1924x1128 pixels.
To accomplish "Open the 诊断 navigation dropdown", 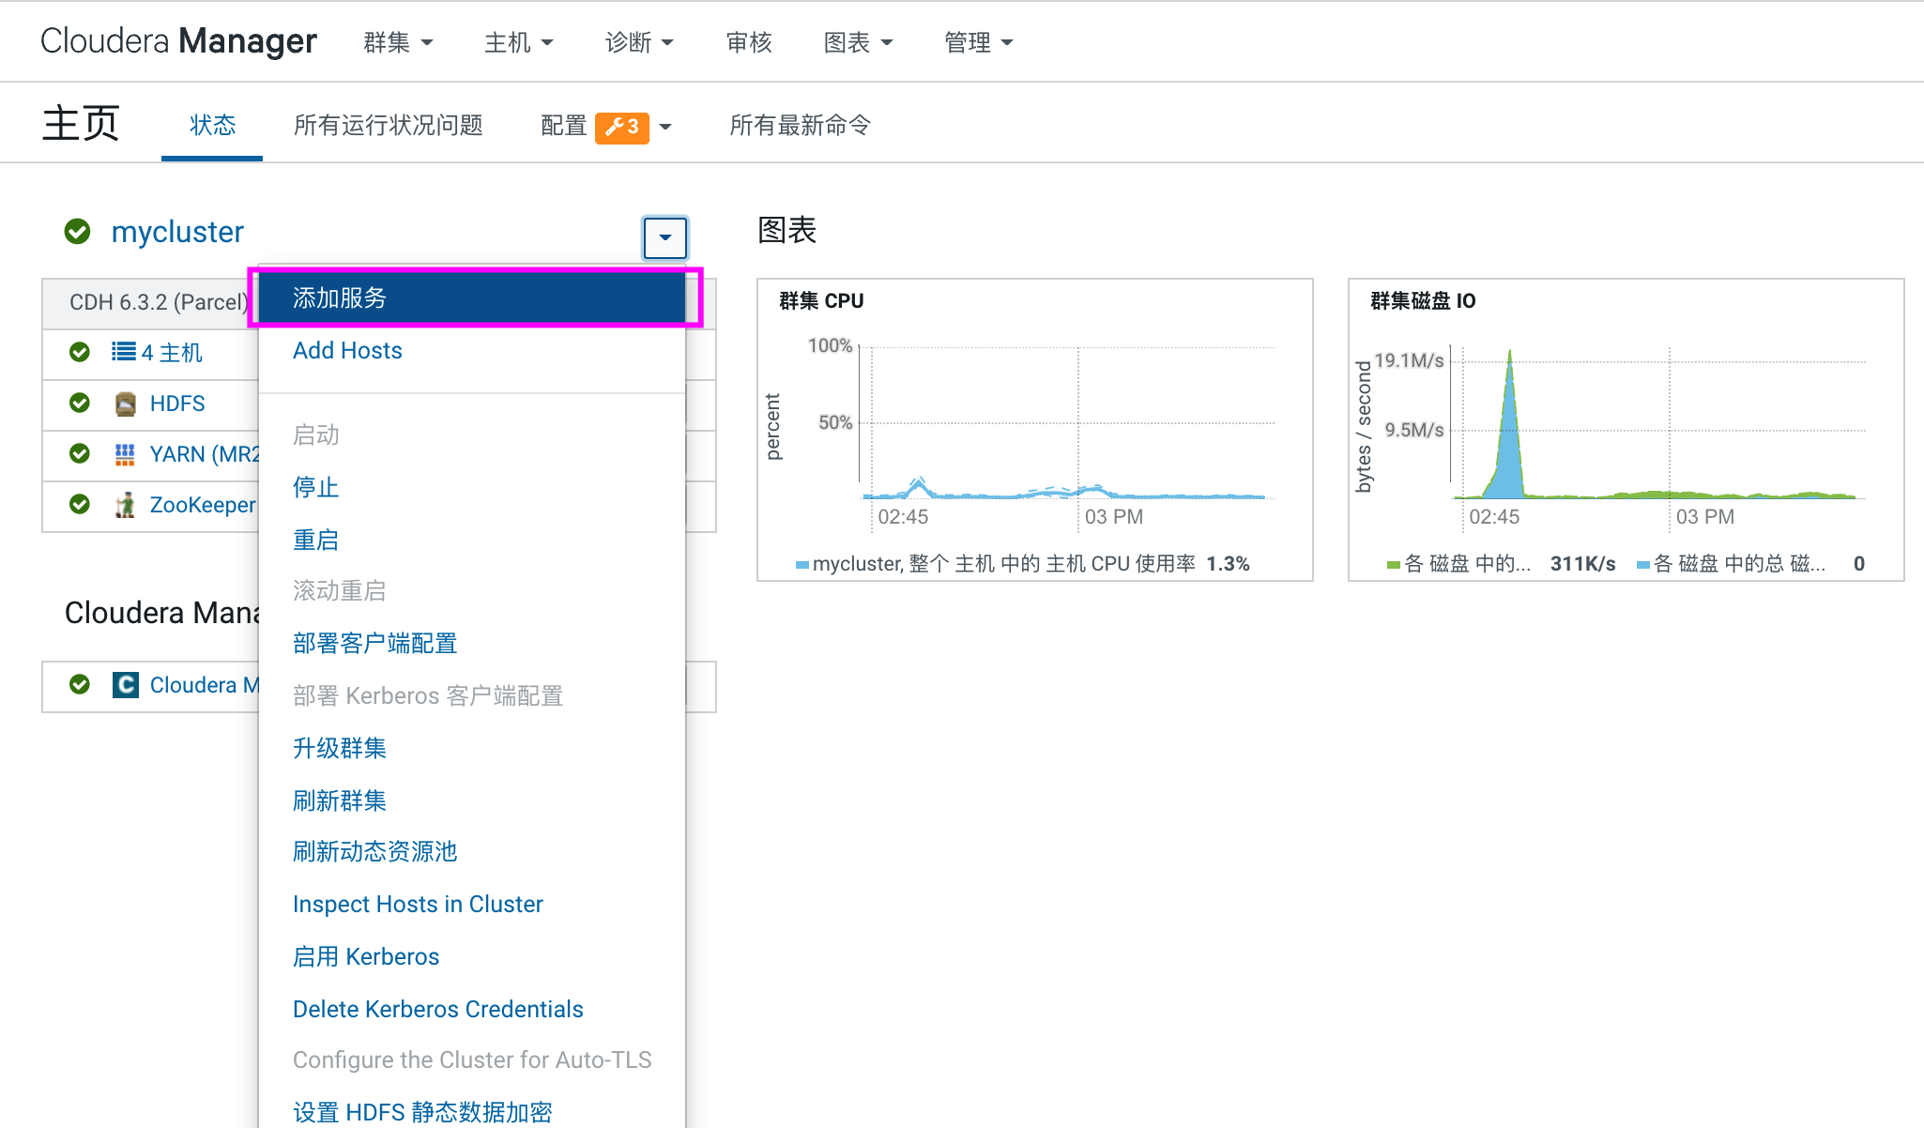I will click(639, 42).
